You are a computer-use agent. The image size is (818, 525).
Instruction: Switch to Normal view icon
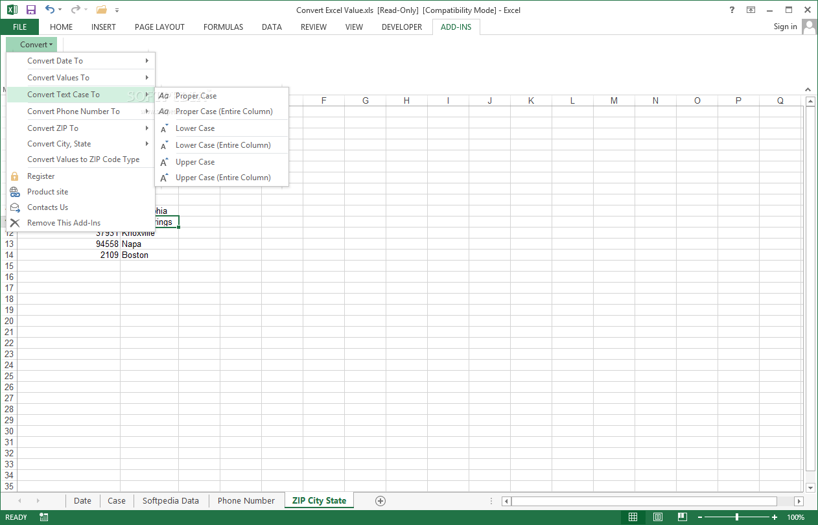point(633,517)
